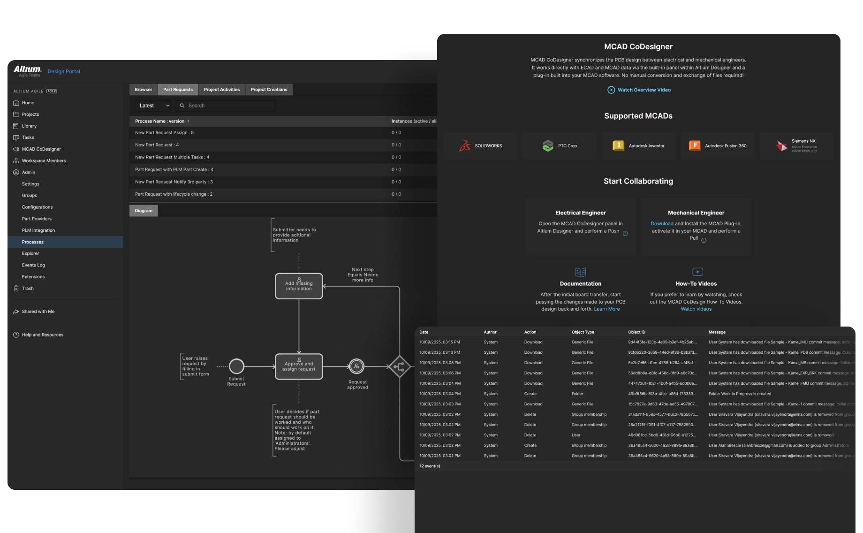863x533 pixels.
Task: Select Part Request with lifecycle change : 2
Action: coord(283,194)
